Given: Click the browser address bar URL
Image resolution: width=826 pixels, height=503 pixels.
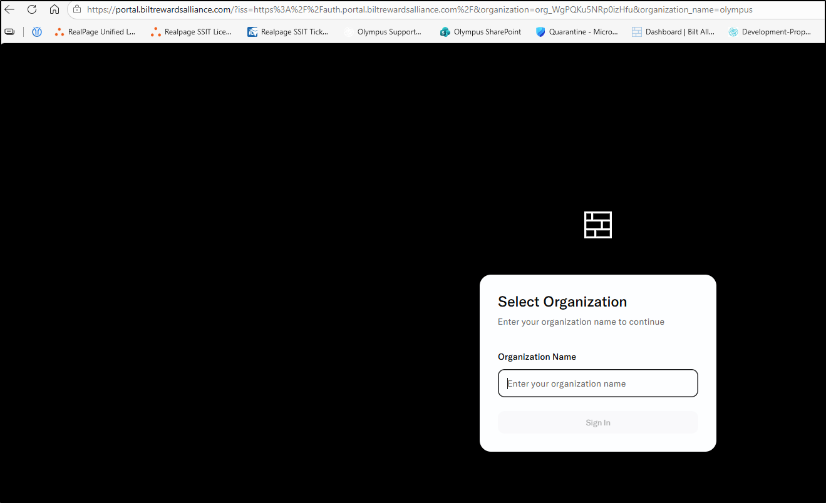Looking at the screenshot, I should (420, 9).
